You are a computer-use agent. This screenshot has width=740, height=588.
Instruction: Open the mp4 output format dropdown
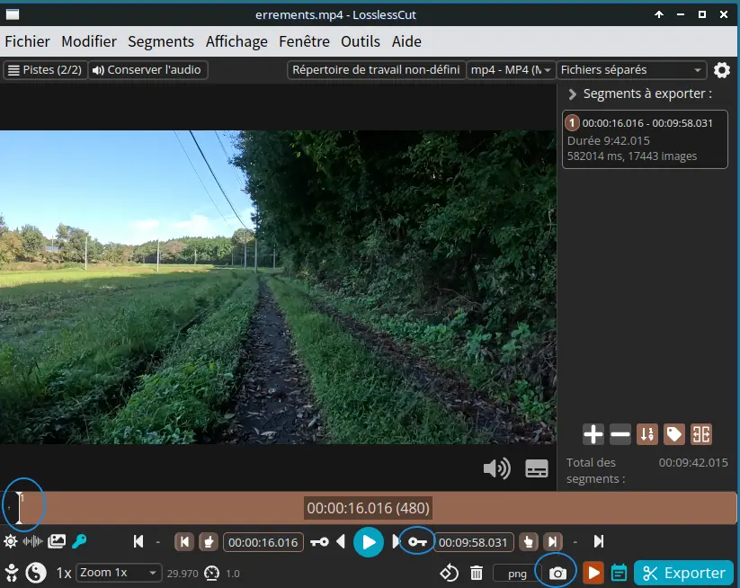(510, 70)
